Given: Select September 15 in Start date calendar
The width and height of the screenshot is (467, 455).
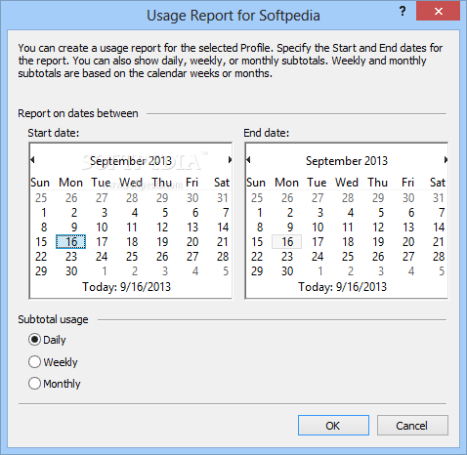Looking at the screenshot, I should pos(41,242).
